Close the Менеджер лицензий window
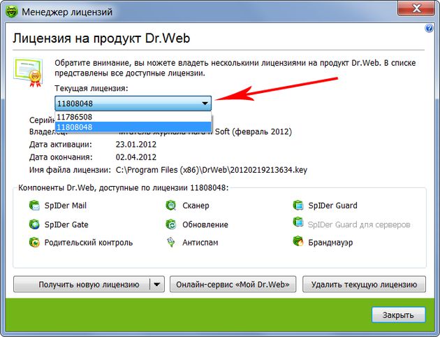Viewport: 440px width, 337px height. pos(416,8)
